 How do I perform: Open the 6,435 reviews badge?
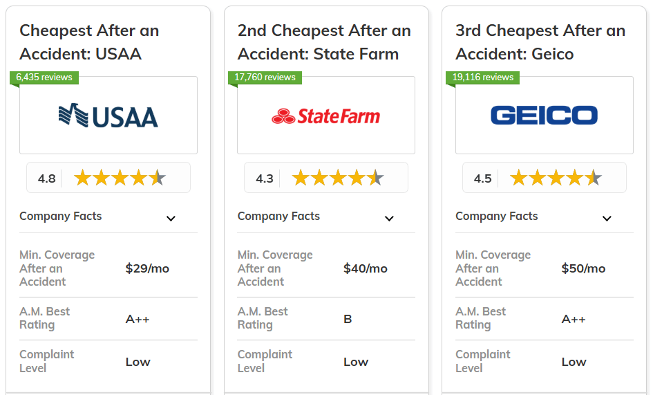pyautogui.click(x=44, y=77)
